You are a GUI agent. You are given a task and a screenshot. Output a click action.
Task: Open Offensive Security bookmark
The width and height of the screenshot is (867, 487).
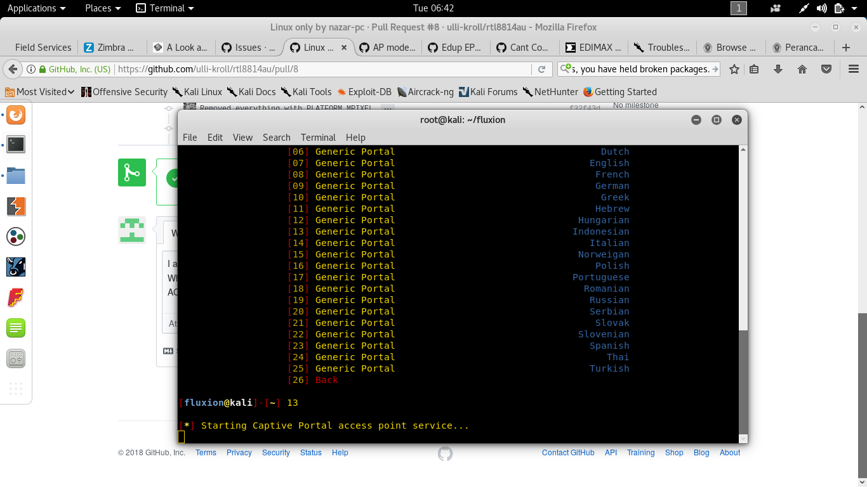coord(124,92)
